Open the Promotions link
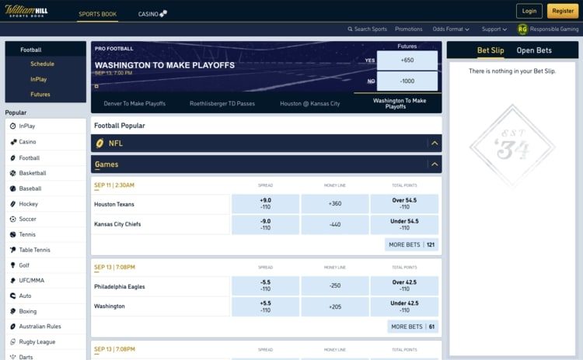The image size is (583, 360). [x=409, y=29]
